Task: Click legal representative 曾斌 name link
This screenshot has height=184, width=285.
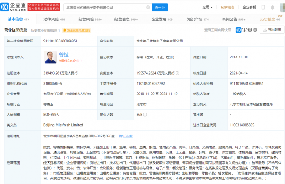Action: [x=64, y=55]
